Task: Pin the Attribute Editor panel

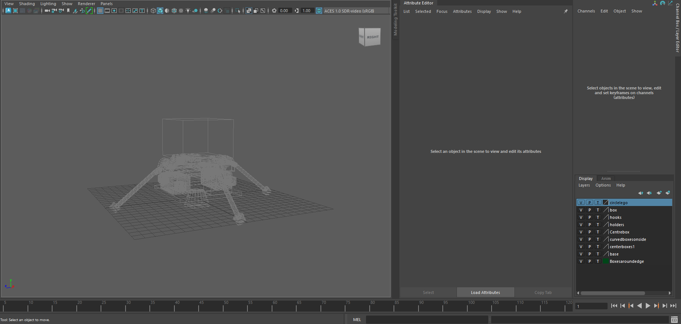Action: point(566,11)
